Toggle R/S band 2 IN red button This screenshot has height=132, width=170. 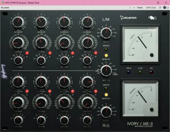click(50, 91)
